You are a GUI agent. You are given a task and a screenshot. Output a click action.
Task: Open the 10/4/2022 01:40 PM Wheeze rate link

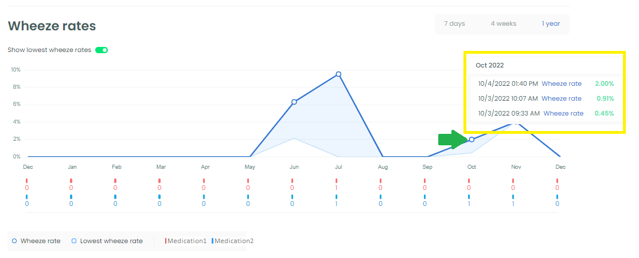click(561, 84)
